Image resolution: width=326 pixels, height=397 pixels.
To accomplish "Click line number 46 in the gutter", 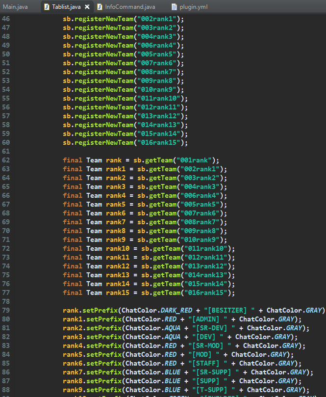I will click(6, 19).
